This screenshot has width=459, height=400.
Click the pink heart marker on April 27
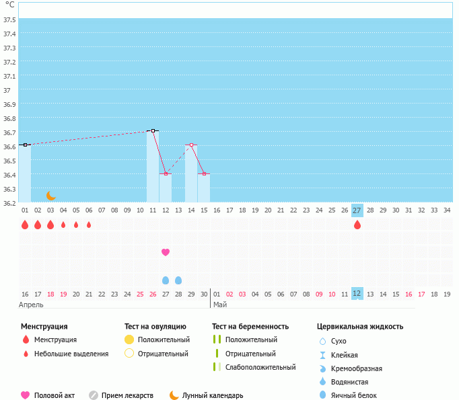click(166, 252)
